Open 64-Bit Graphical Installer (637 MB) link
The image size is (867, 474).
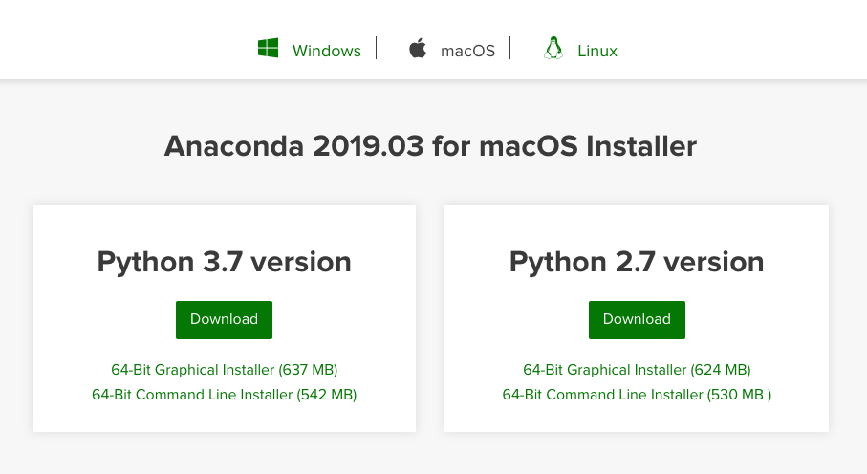[x=225, y=370]
